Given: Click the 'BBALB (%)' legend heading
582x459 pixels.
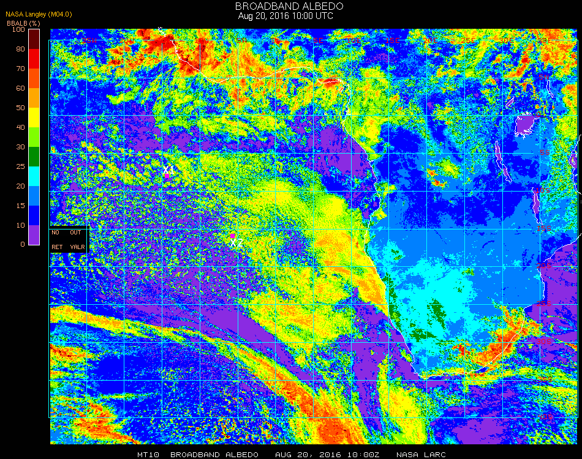Looking at the screenshot, I should (23, 23).
